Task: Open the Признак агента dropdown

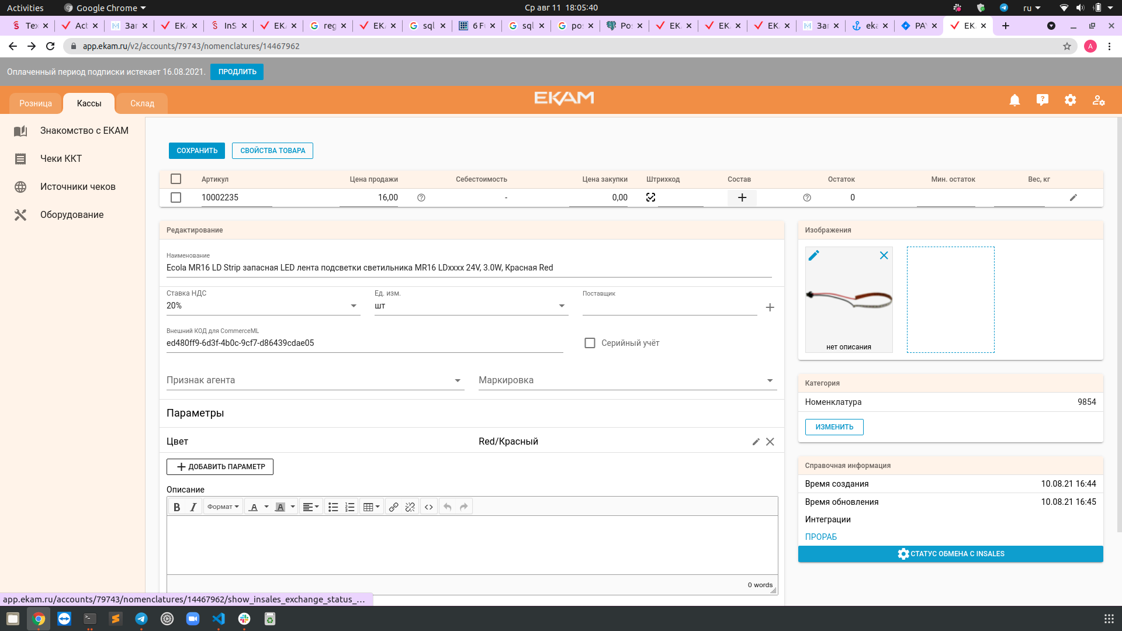Action: click(315, 380)
